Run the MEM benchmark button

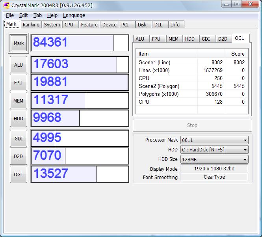(x=19, y=101)
